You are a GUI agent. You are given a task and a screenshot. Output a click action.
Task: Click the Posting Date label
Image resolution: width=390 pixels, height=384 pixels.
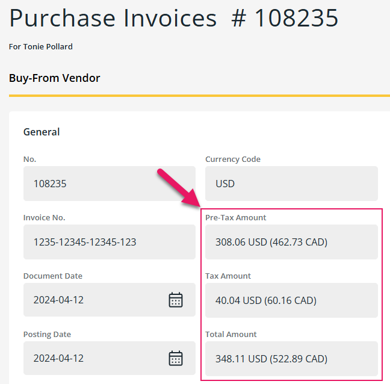pos(47,334)
